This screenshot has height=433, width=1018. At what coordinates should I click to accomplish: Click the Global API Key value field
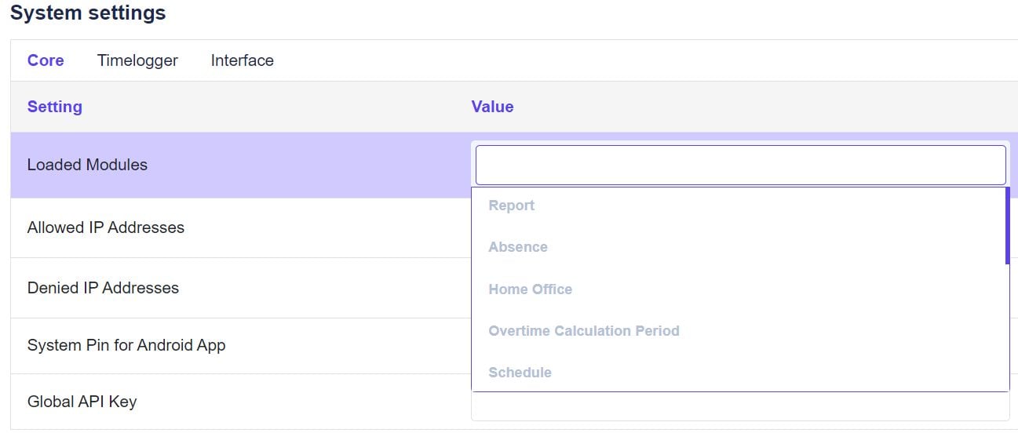pos(740,406)
